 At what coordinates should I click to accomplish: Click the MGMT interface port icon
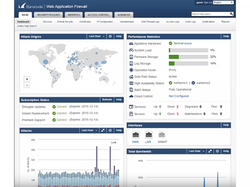(162, 135)
